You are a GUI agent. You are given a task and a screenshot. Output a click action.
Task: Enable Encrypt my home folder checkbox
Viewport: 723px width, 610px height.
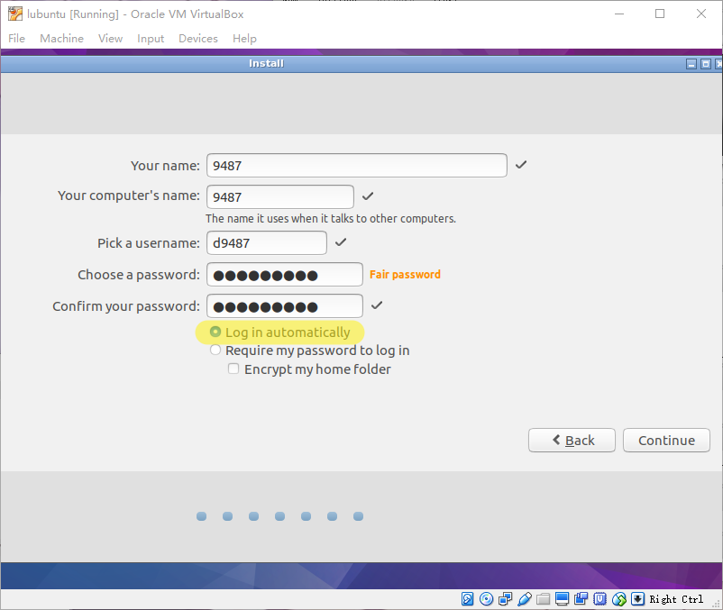[x=233, y=369]
